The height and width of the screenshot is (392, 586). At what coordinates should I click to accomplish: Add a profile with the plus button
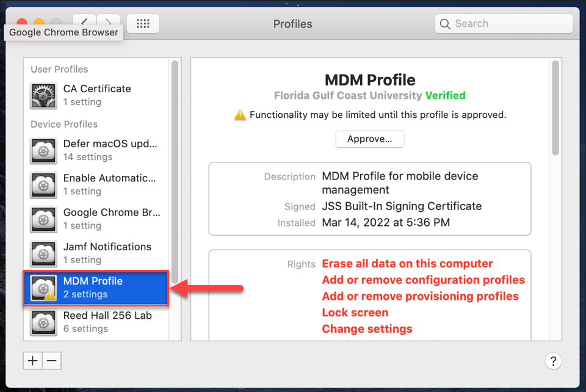(32, 361)
